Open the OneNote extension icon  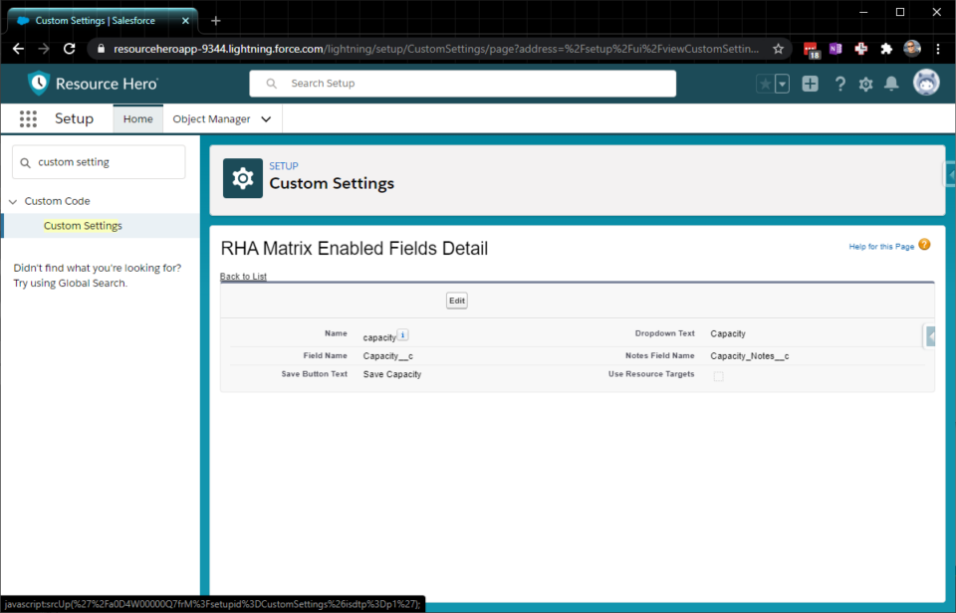(x=836, y=49)
